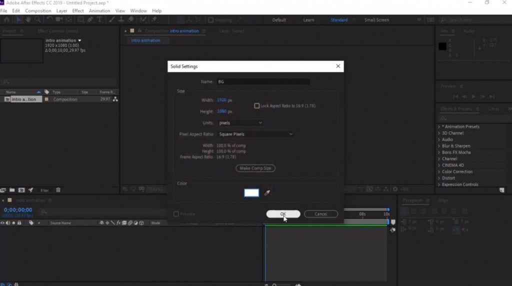The height and width of the screenshot is (286, 512).
Task: Click the label tag icon in Project columns
Action: click(x=46, y=92)
